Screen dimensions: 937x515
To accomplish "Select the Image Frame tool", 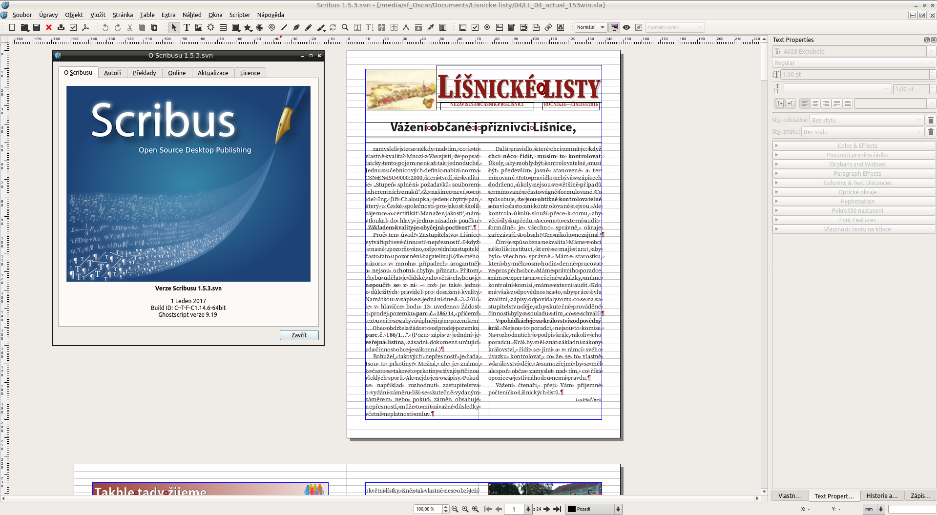I will tap(199, 28).
